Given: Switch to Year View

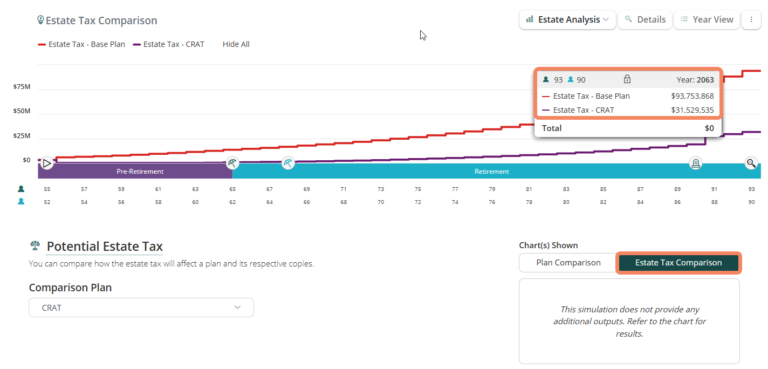Looking at the screenshot, I should click(707, 19).
